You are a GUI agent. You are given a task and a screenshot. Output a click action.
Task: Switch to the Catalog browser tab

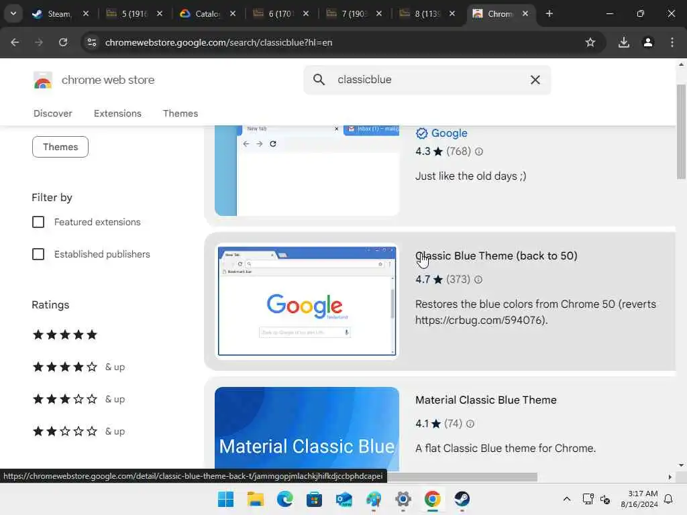[x=200, y=13]
